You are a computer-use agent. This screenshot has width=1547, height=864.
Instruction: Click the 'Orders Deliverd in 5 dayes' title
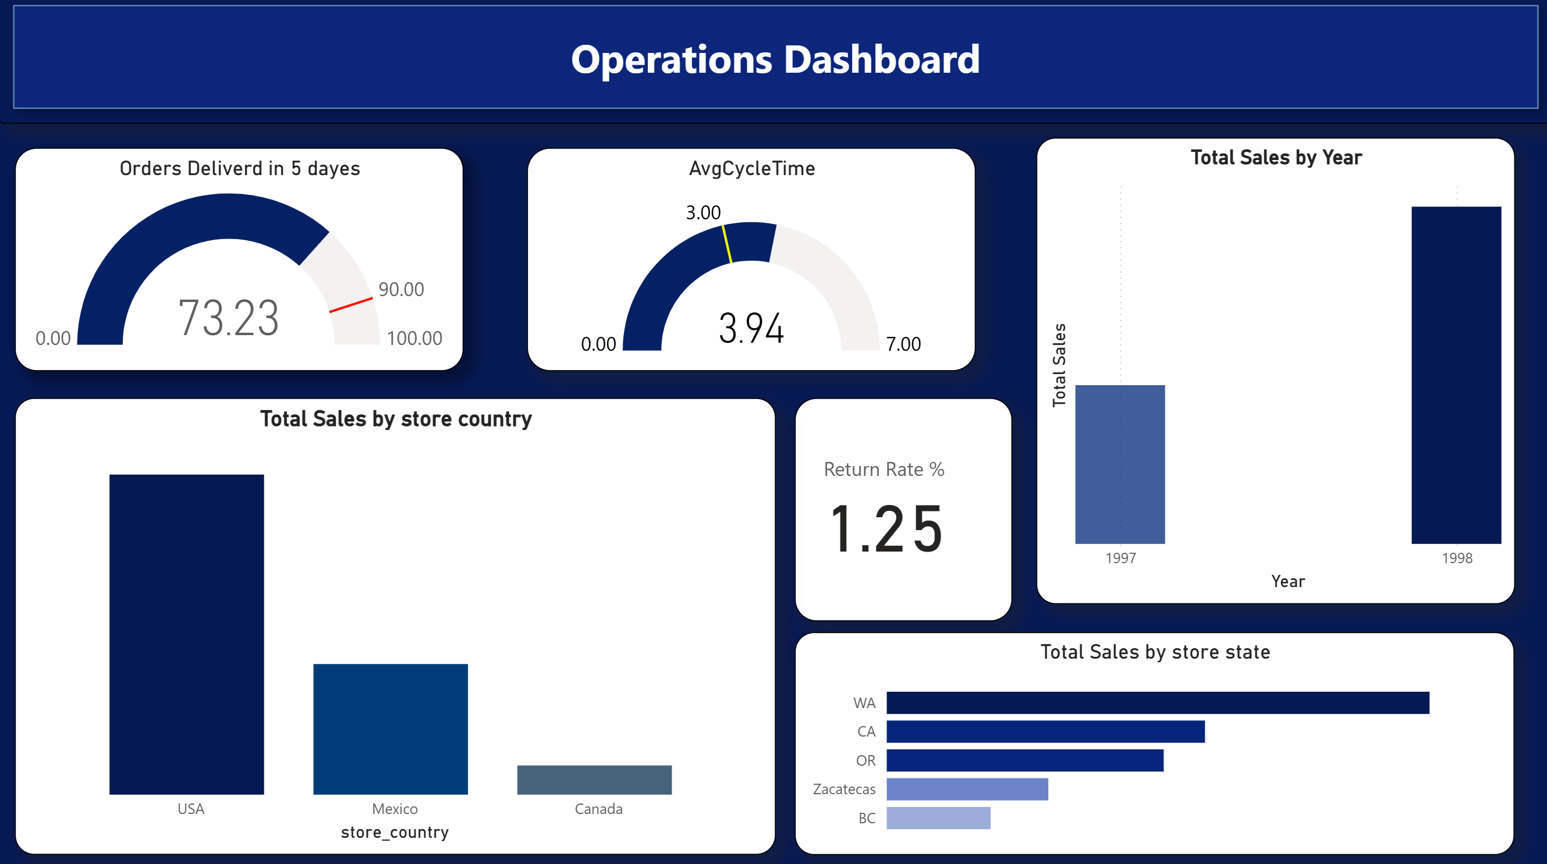coord(240,169)
